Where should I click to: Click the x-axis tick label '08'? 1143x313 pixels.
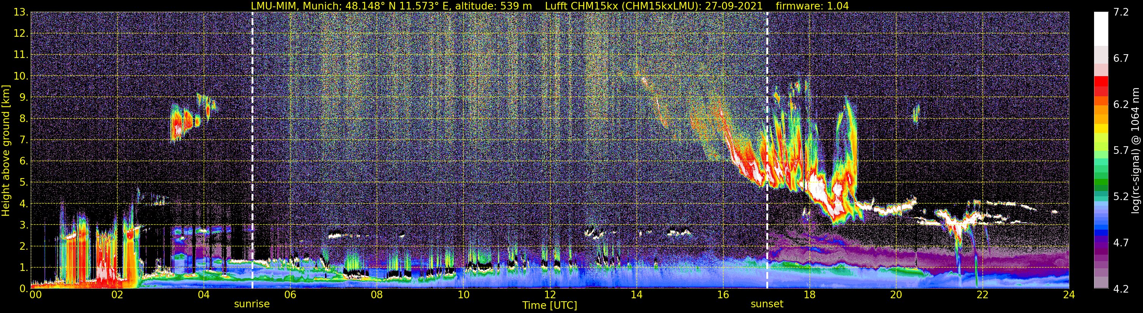pyautogui.click(x=376, y=295)
